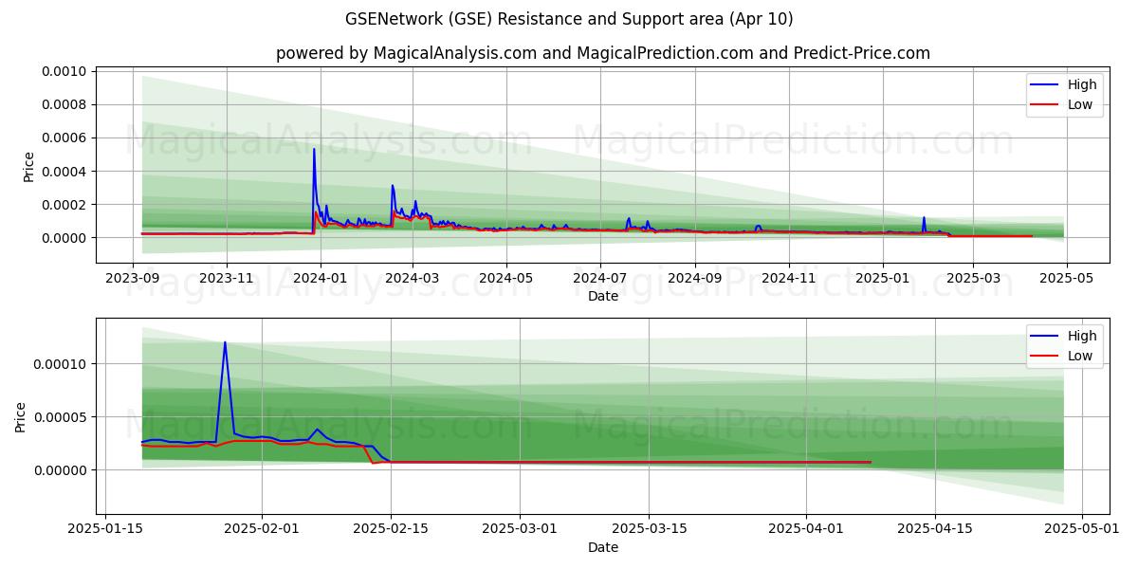The image size is (1138, 569).
Task: Click the bottom chart x-axis tick '2025-05-01'
Action: pyautogui.click(x=1083, y=529)
